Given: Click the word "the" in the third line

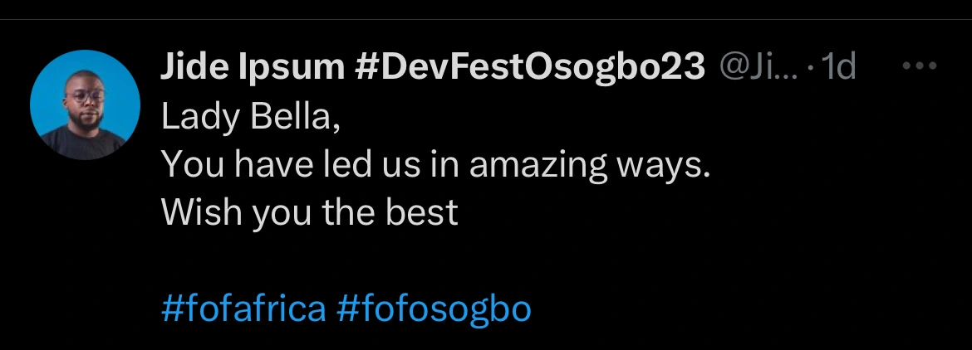Looking at the screenshot, I should point(349,213).
